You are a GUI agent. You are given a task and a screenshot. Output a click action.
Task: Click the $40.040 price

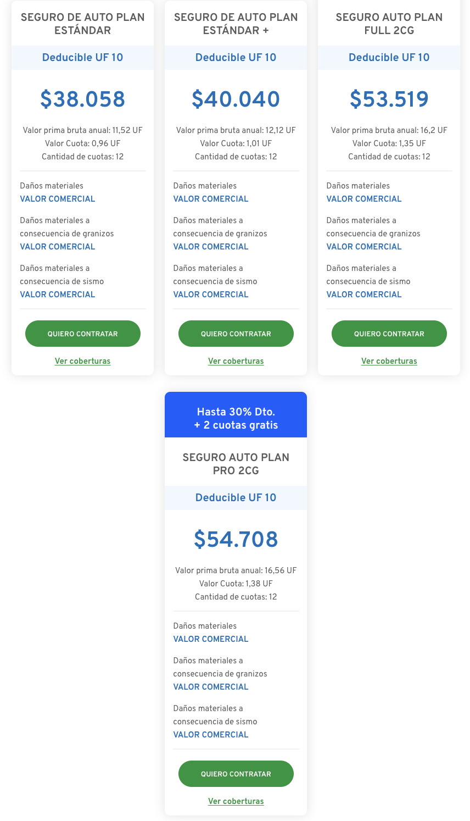(x=236, y=99)
